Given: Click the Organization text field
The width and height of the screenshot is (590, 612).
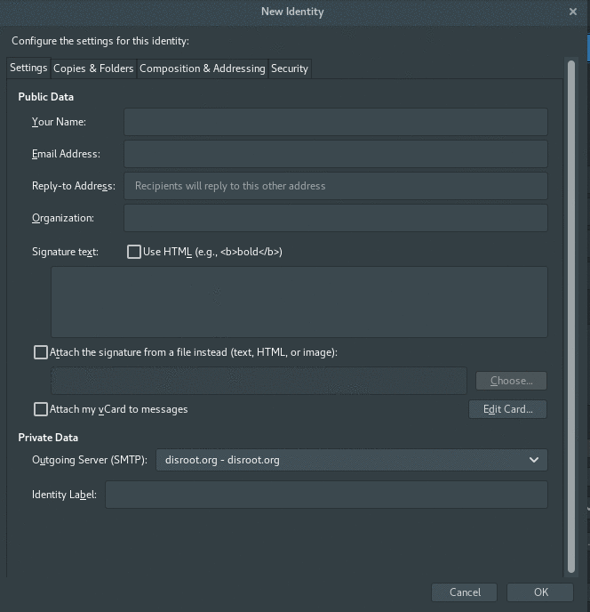Looking at the screenshot, I should click(x=335, y=218).
